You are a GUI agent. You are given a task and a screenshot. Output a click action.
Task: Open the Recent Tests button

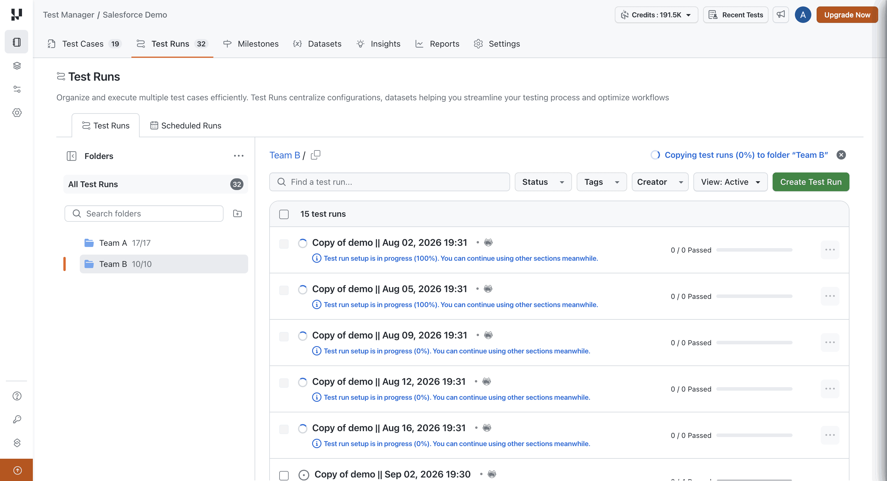coord(735,15)
